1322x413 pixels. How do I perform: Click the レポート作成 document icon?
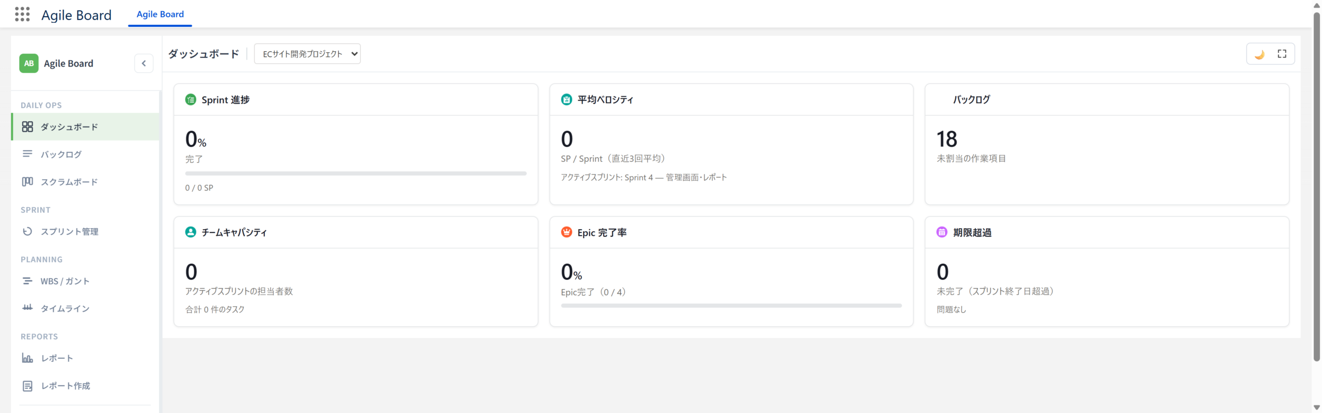[27, 386]
